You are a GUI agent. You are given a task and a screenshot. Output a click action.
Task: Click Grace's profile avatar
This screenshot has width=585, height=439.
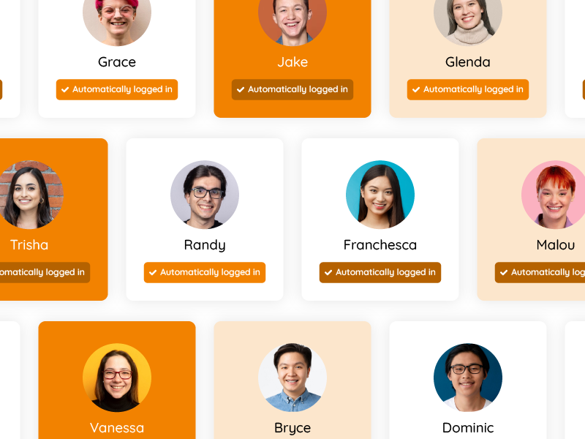117,19
